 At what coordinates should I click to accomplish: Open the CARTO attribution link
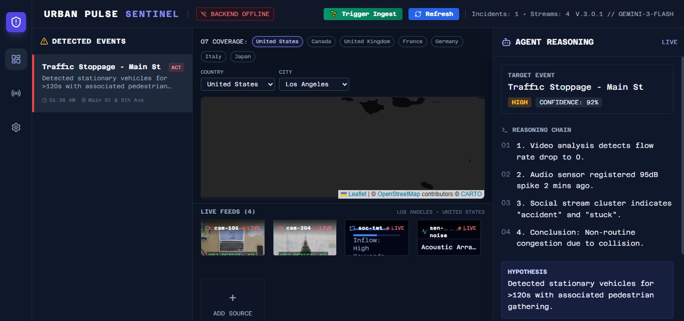point(471,194)
